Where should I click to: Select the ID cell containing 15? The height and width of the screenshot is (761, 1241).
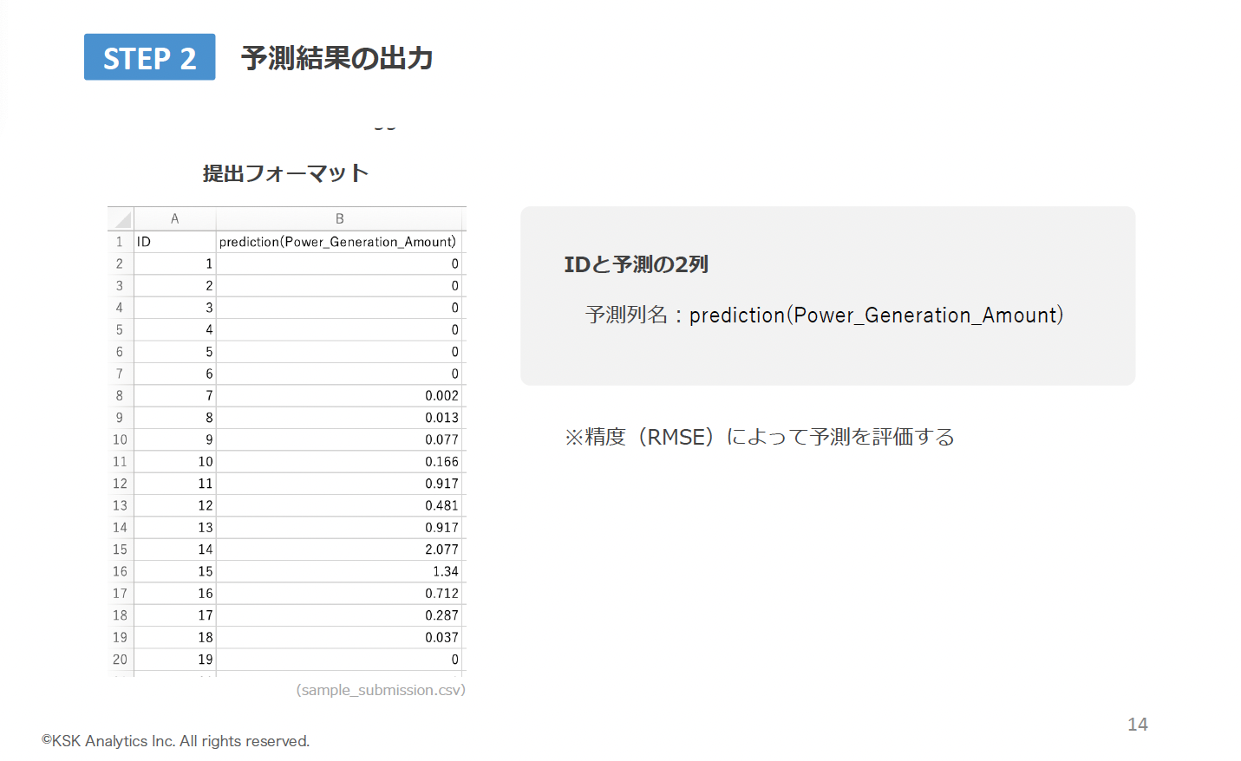(174, 571)
